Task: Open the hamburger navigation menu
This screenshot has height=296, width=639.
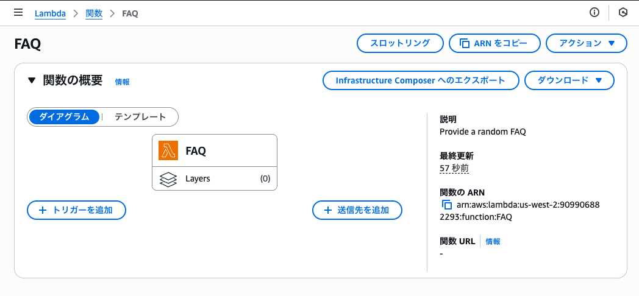Action: [18, 13]
